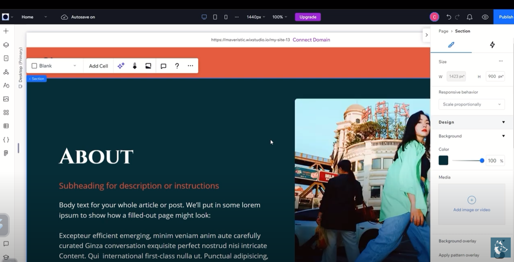Open the Layers panel
514x262 pixels.
tap(6, 45)
